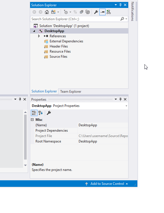Select Resource Files filter folder
Screen dimensions: 164x213
coord(60,51)
